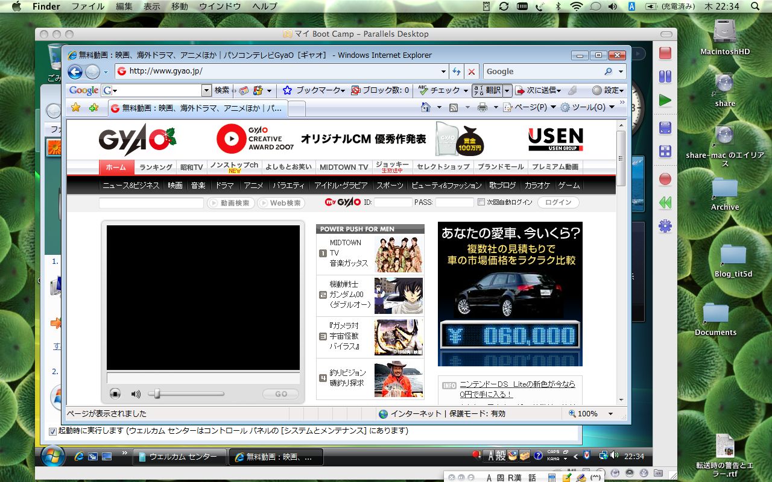772x482 pixels.
Task: Tick the 次回自動ログイン checkbox
Action: pyautogui.click(x=481, y=202)
